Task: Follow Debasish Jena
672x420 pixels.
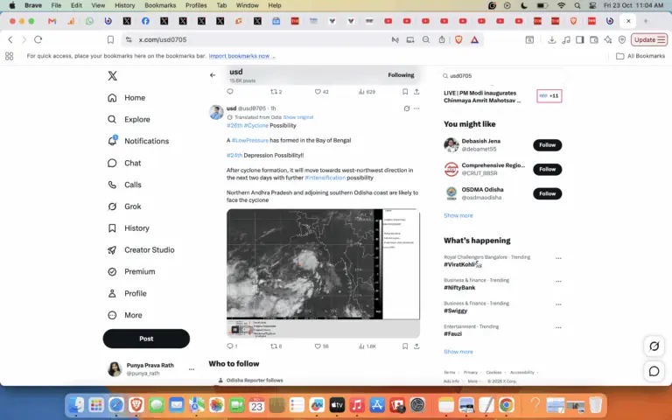Action: point(547,145)
